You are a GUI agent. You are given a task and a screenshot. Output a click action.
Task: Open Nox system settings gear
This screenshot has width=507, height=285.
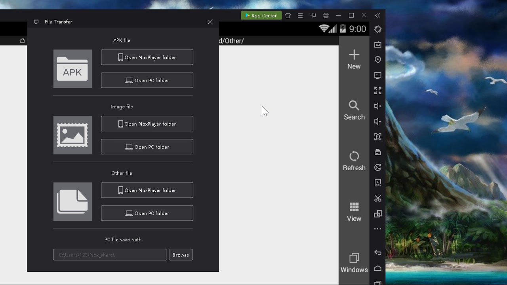(326, 15)
